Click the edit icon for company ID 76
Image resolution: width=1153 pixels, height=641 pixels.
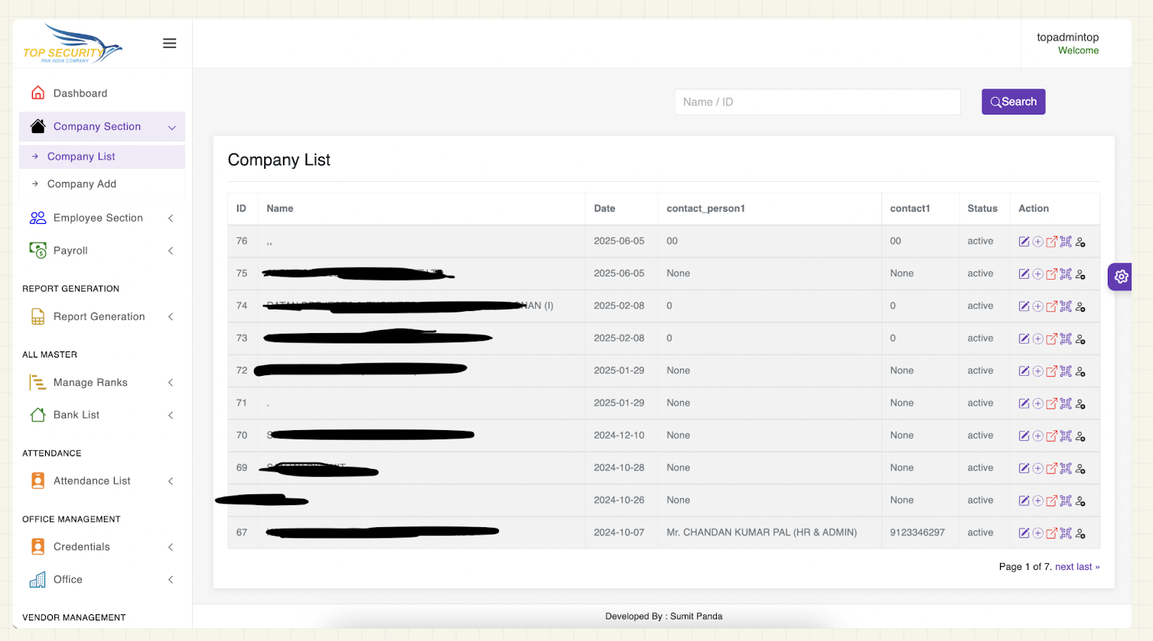1024,241
